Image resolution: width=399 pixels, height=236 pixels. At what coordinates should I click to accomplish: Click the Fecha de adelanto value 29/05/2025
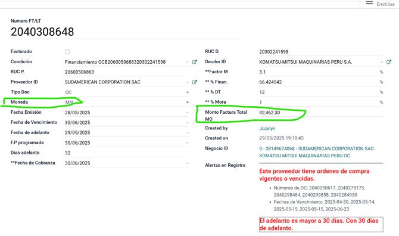[77, 133]
